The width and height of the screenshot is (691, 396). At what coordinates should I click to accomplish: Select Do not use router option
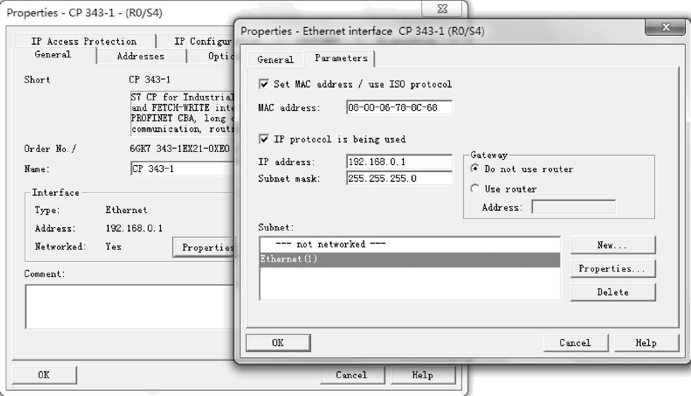475,169
